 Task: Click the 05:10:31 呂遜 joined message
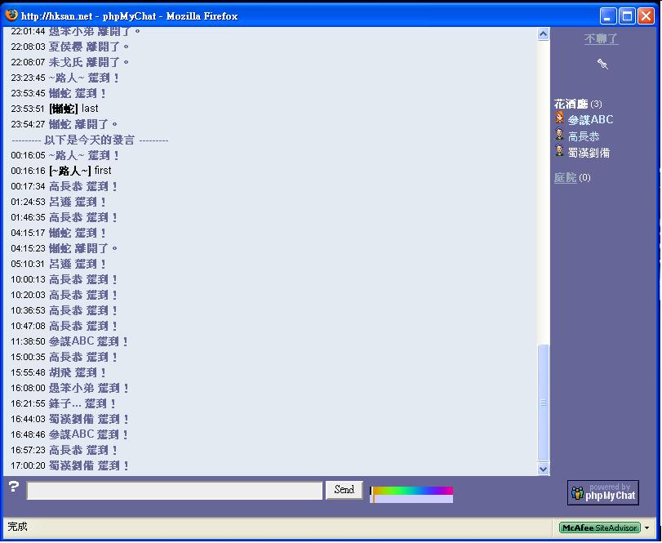tap(58, 264)
